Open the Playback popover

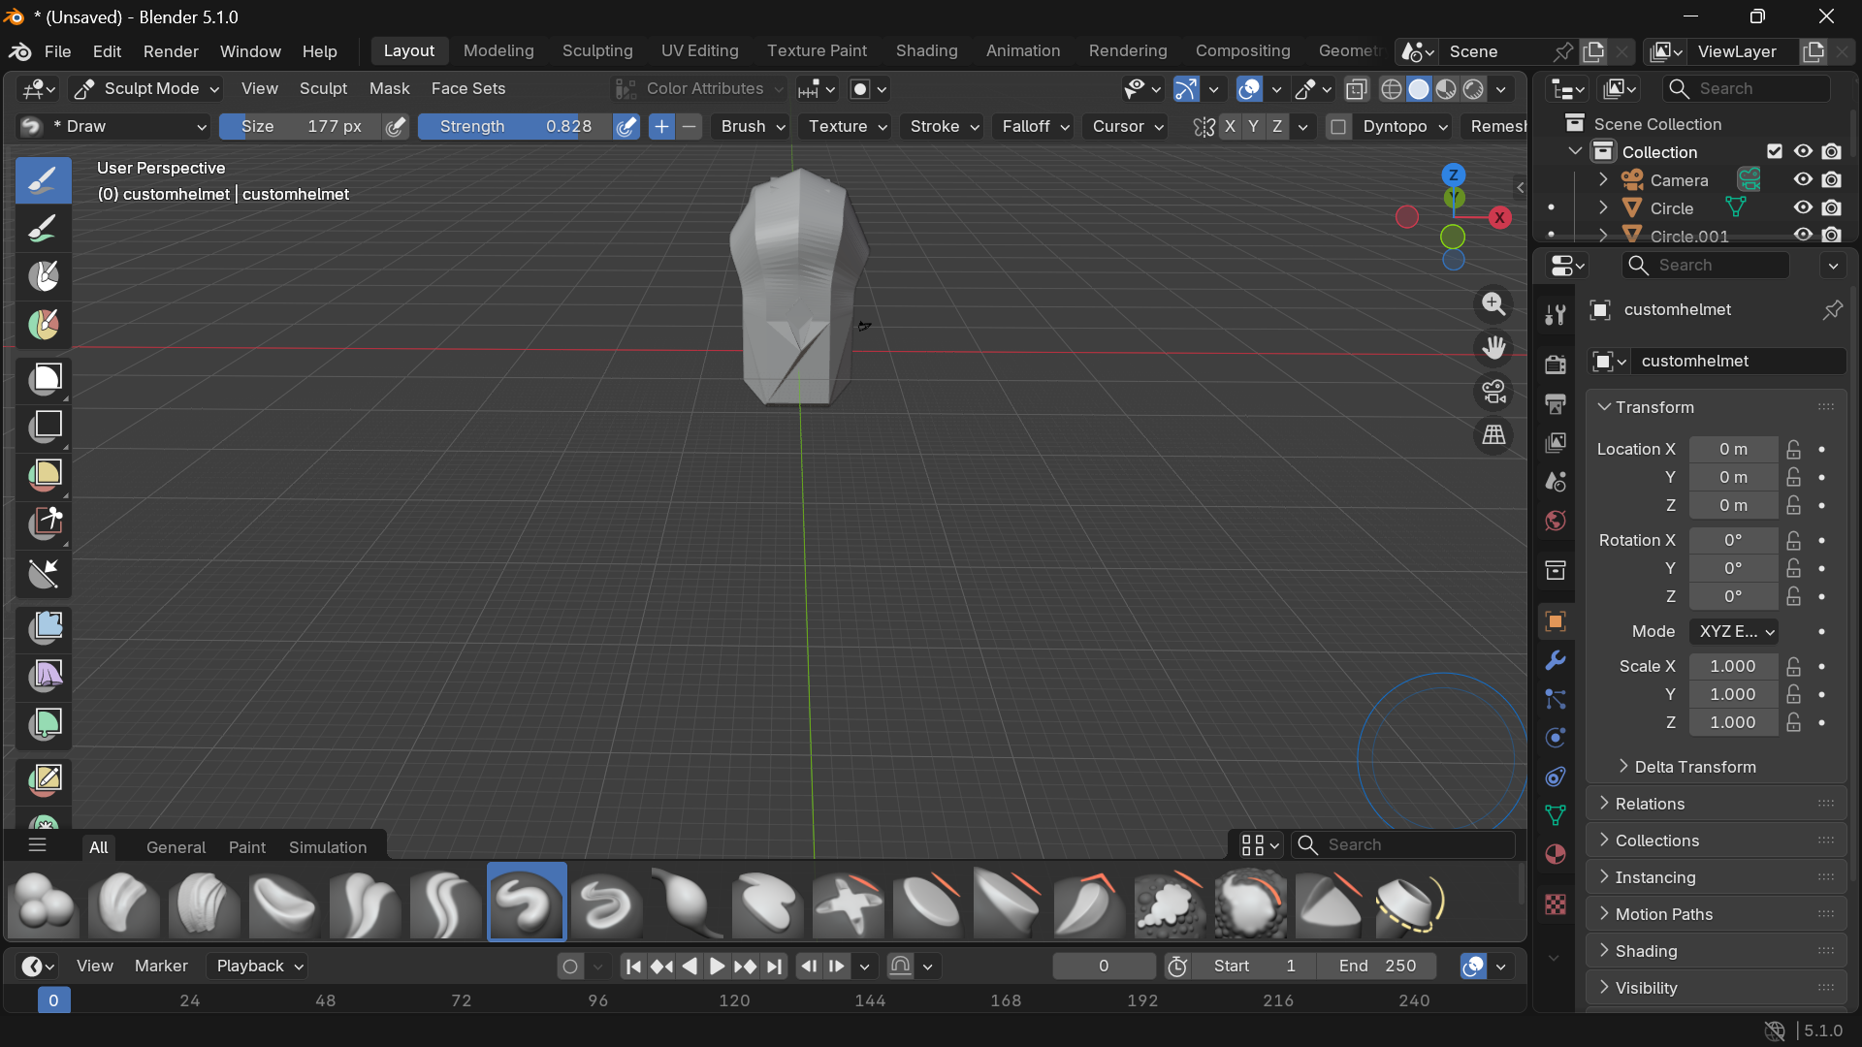pyautogui.click(x=259, y=966)
